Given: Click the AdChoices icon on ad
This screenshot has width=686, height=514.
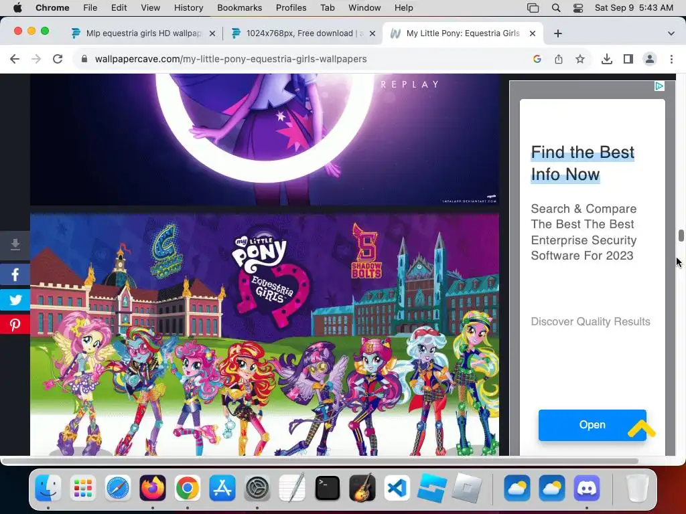Looking at the screenshot, I should click(x=659, y=86).
